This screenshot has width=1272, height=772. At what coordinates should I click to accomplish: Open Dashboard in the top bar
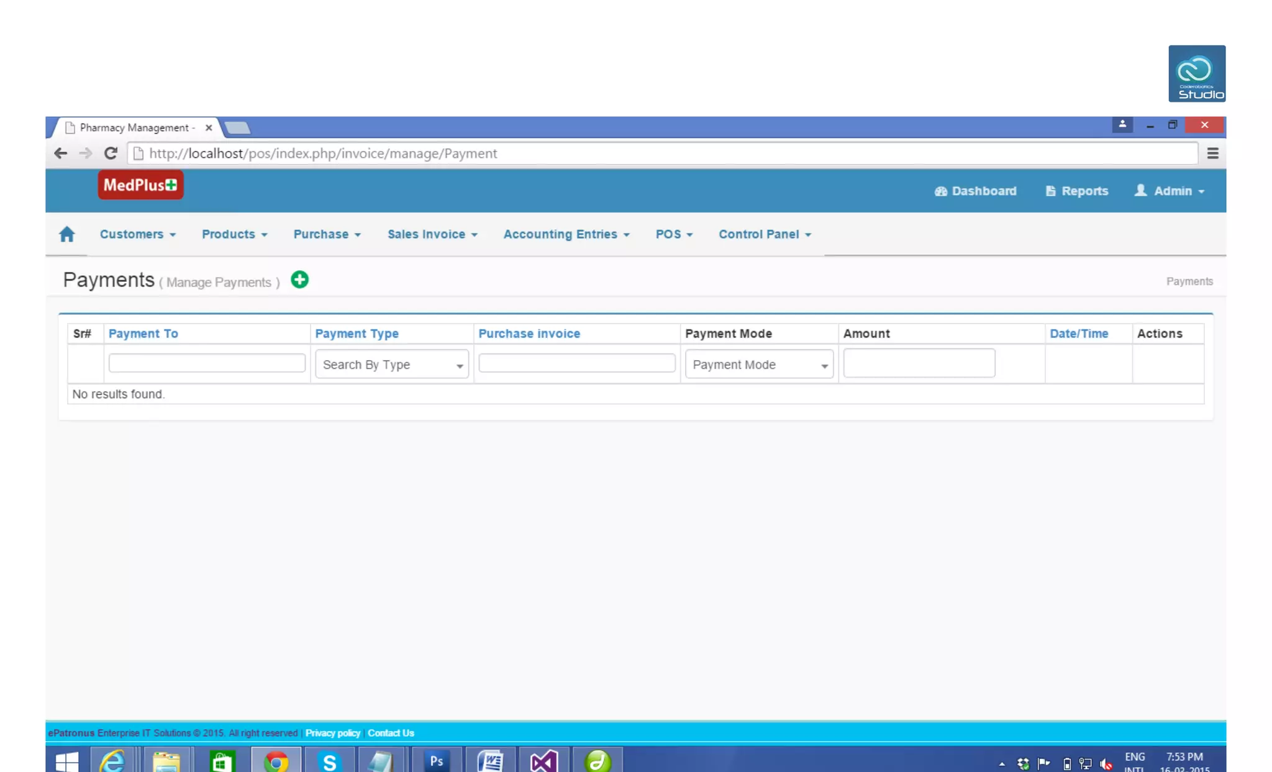click(975, 191)
